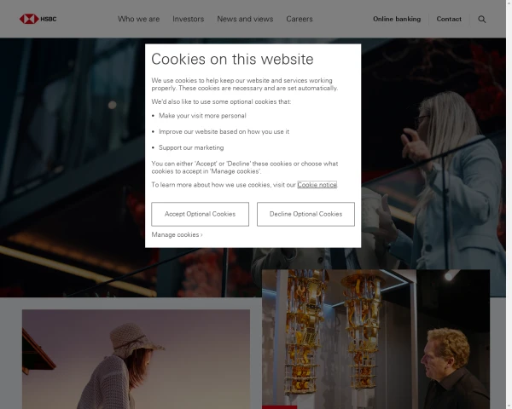Click the HSBC wordmark text
This screenshot has height=409, width=512.
coord(49,19)
